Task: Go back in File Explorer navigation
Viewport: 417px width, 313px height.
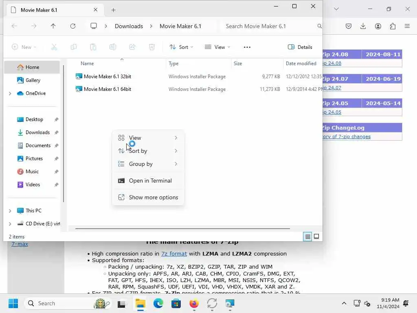Action: 14,26
